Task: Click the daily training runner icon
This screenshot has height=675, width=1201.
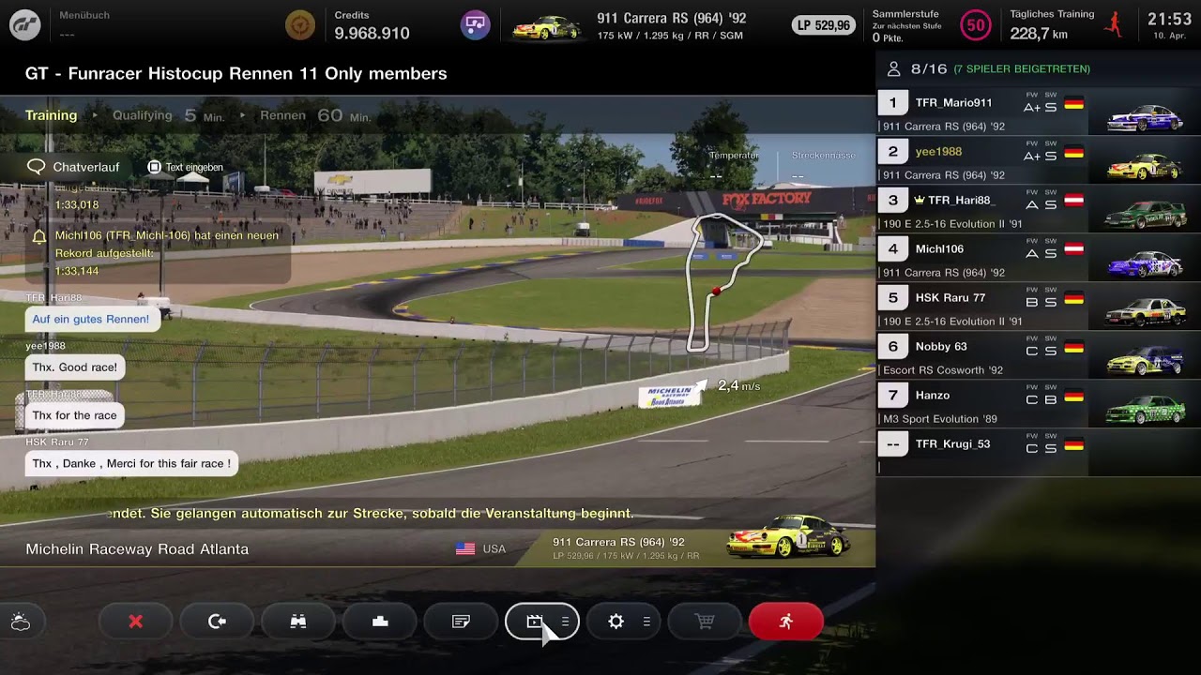Action: pyautogui.click(x=1114, y=25)
